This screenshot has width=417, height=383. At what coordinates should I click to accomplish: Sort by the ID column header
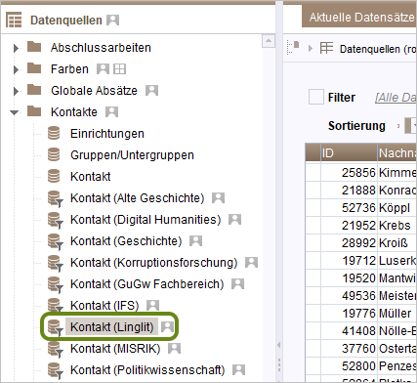[x=349, y=152]
